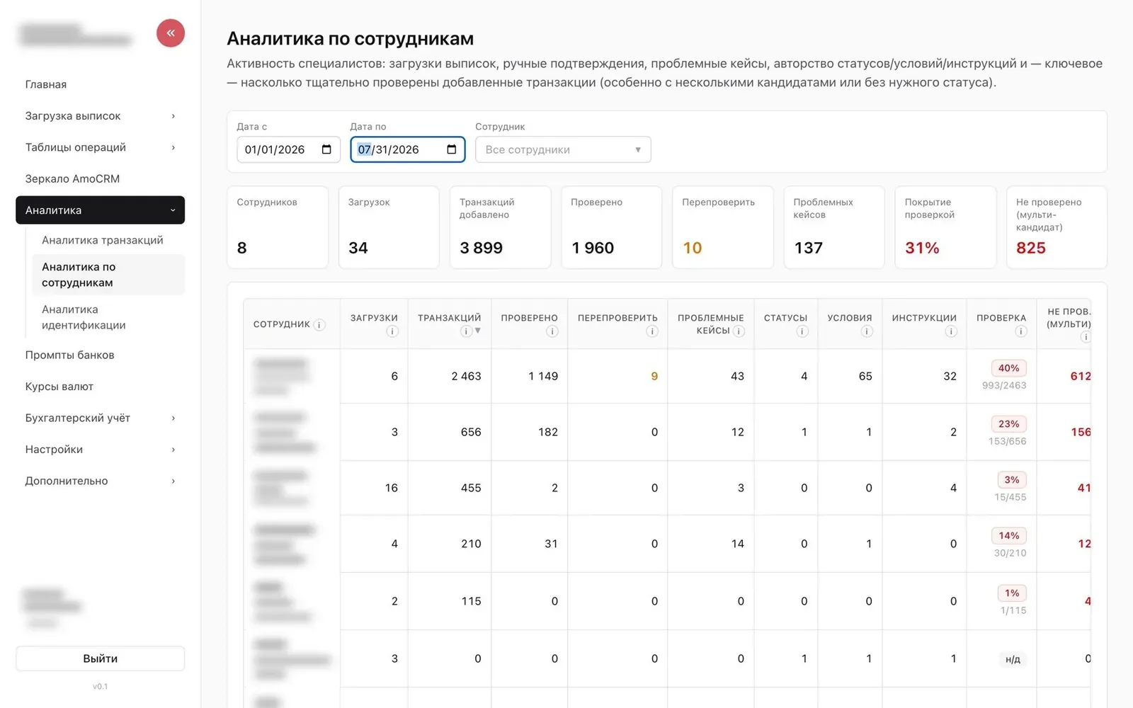The image size is (1133, 708).
Task: Select 'Аналитика по сотрудникам' submenu item
Action: point(108,275)
